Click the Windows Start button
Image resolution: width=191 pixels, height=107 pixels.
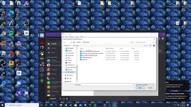pyautogui.click(x=2, y=105)
